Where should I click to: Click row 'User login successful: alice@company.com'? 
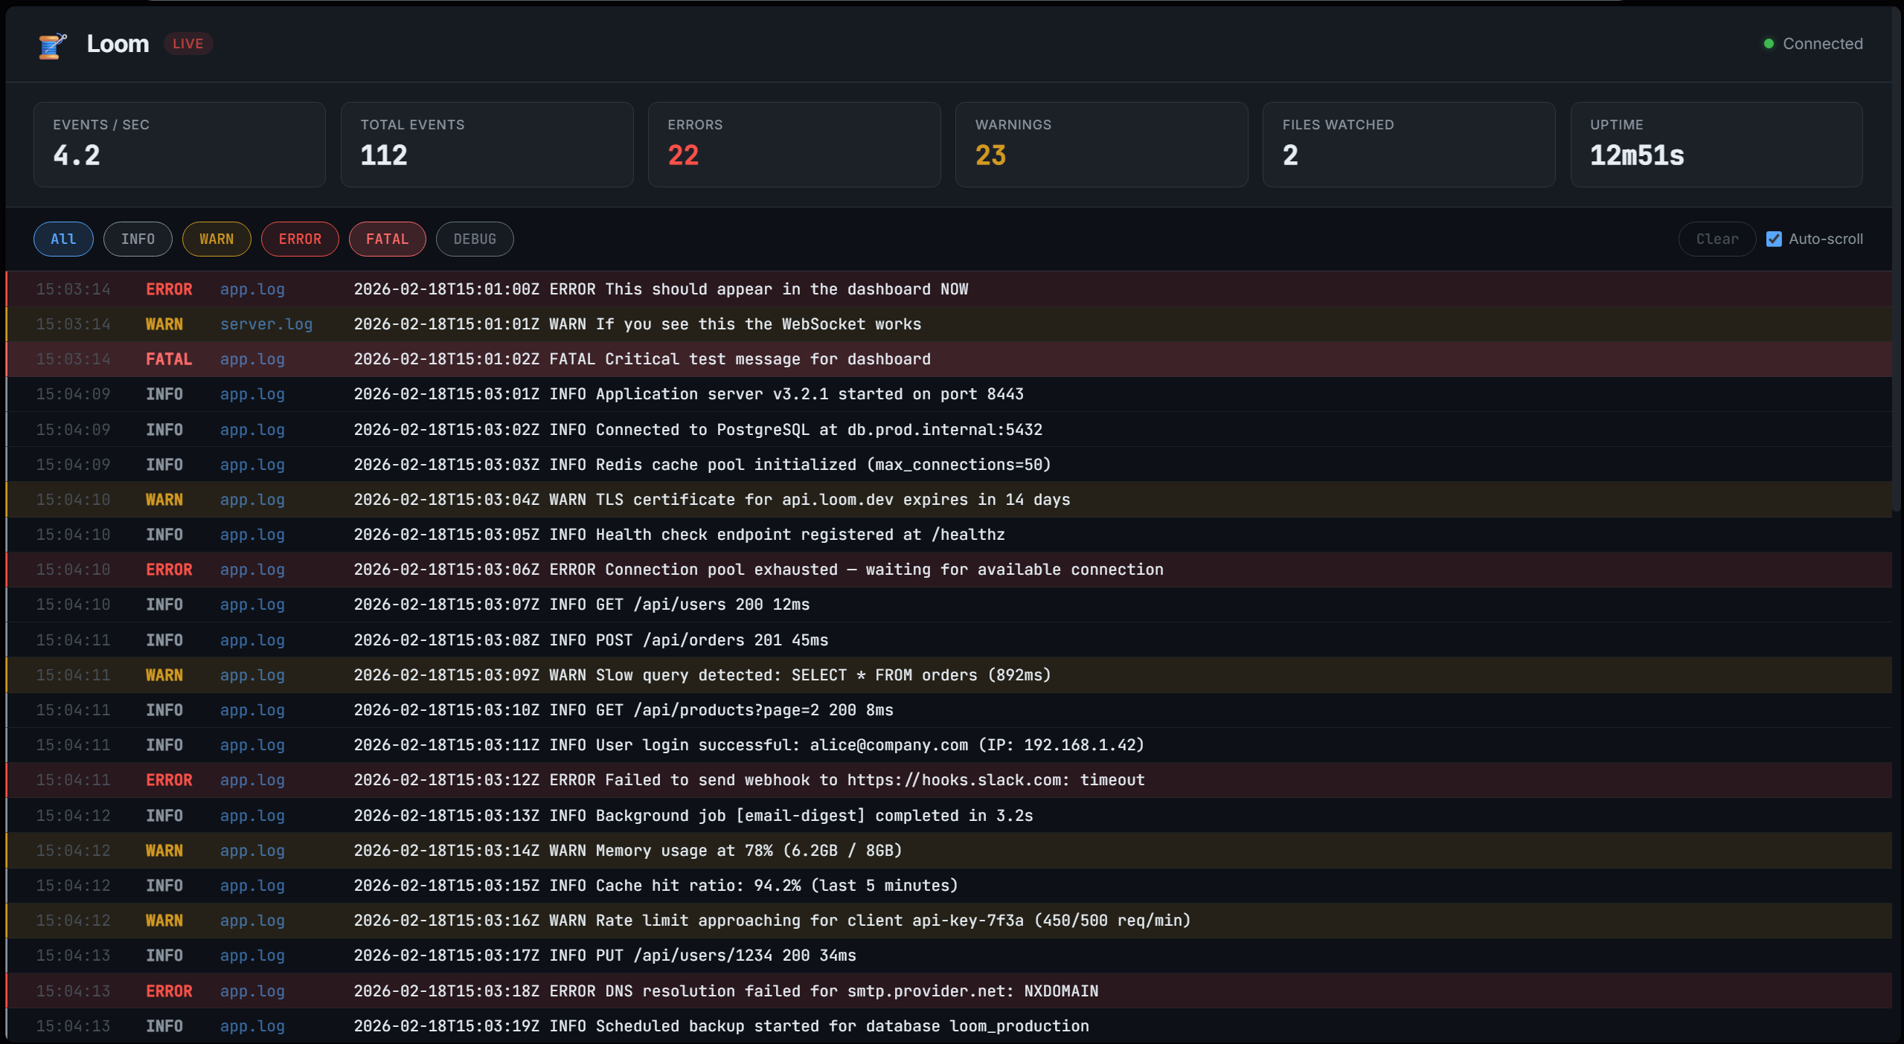coord(949,745)
